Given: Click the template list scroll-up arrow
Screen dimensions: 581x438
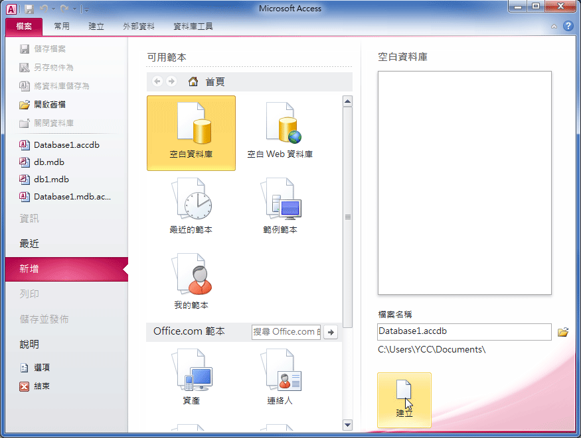Looking at the screenshot, I should point(347,101).
